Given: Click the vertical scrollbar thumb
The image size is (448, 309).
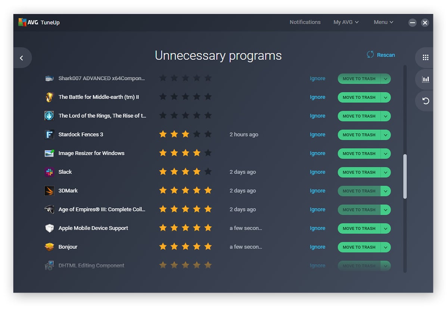Looking at the screenshot, I should coord(405,176).
